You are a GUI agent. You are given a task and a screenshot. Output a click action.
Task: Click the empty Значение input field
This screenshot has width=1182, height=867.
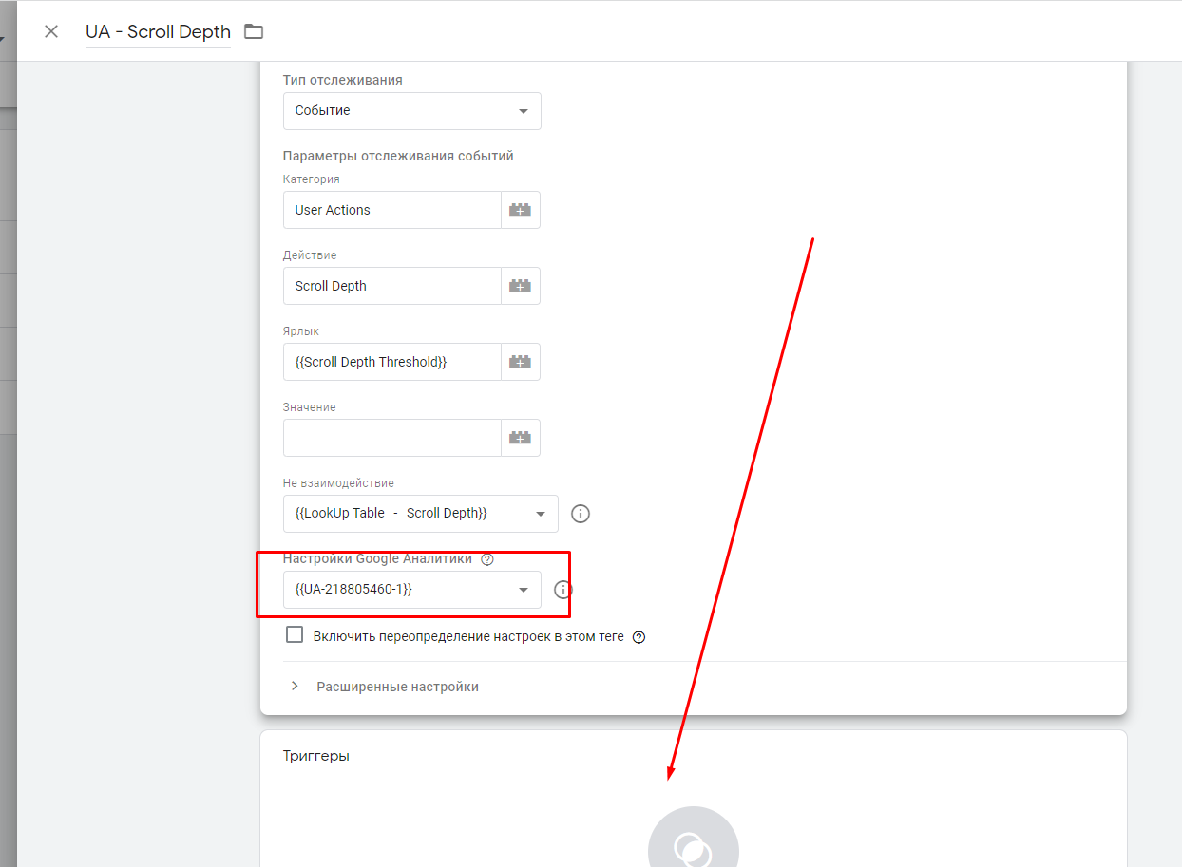(391, 438)
